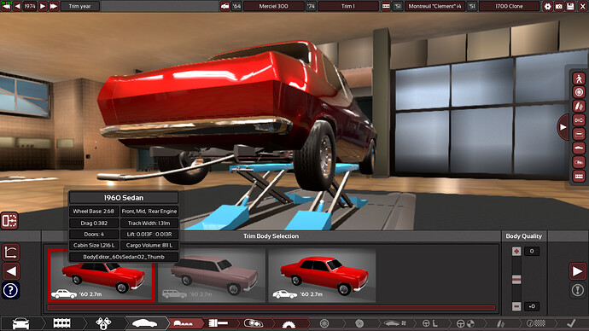Open the checkered flag testing tab
This screenshot has height=331, width=589.
click(536, 323)
